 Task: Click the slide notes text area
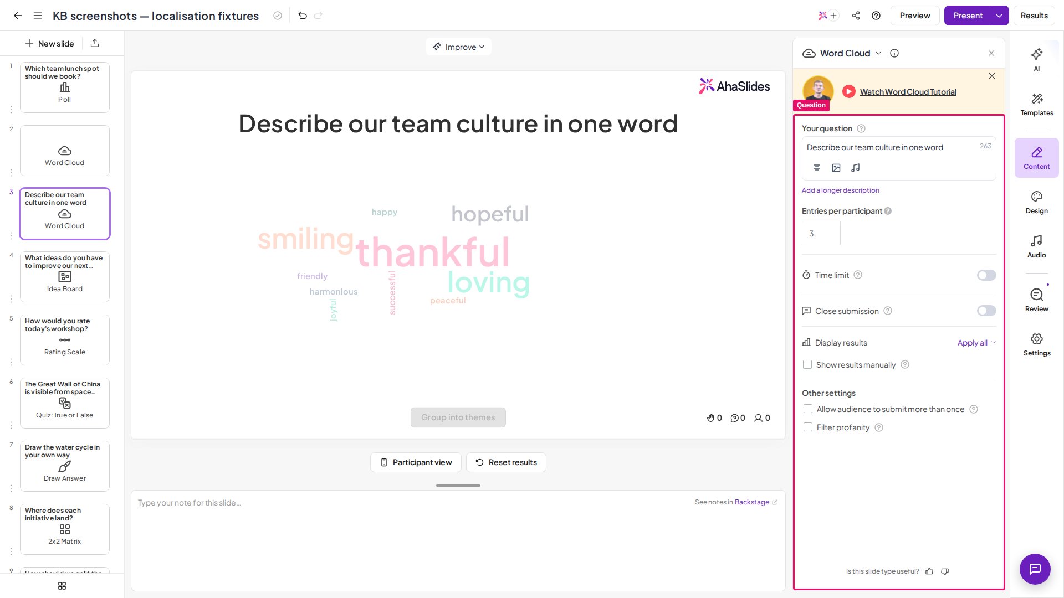coord(458,540)
